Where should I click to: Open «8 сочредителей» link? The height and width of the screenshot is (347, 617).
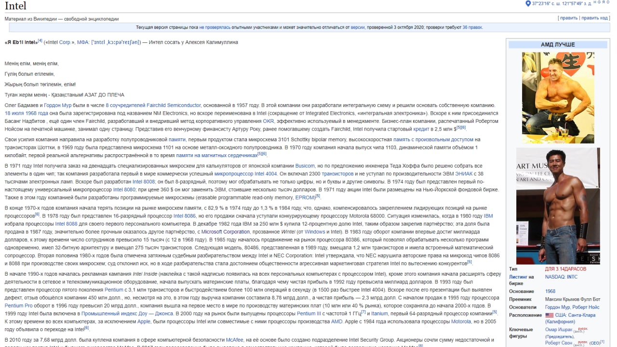click(x=126, y=105)
